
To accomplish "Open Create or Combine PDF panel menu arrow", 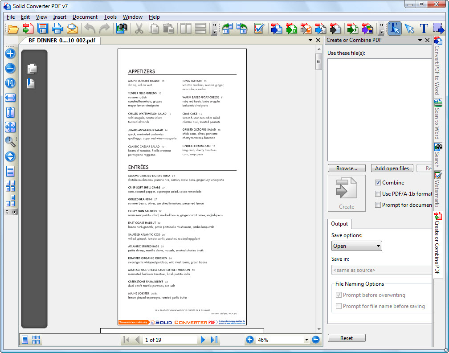I will 420,40.
